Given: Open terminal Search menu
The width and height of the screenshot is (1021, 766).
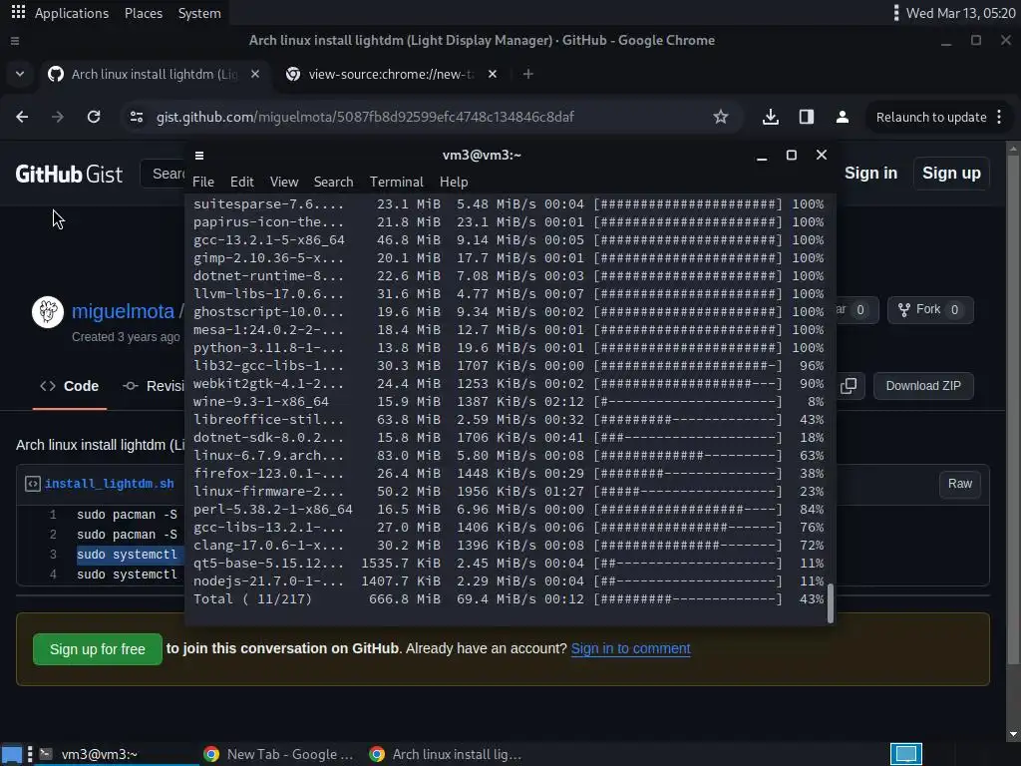Looking at the screenshot, I should (x=333, y=182).
